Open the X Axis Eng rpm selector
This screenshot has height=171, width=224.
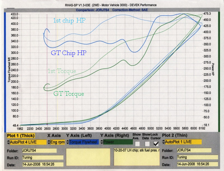point(58,142)
